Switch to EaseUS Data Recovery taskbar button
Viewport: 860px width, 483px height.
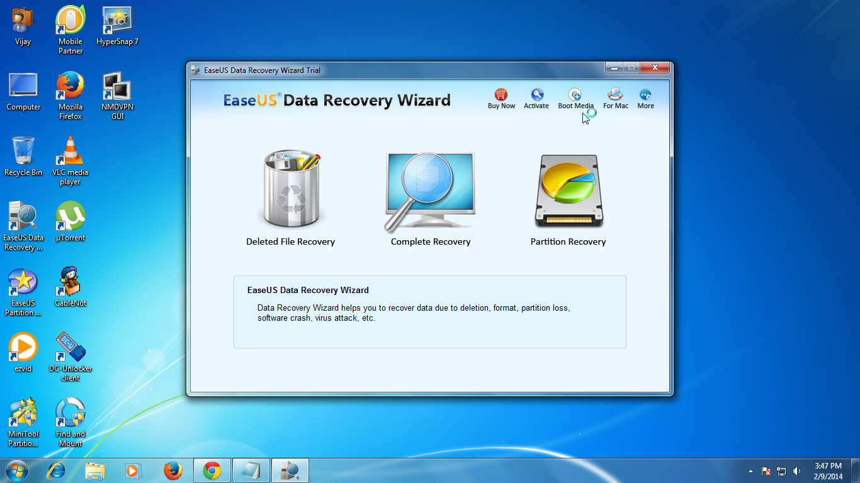[x=290, y=470]
